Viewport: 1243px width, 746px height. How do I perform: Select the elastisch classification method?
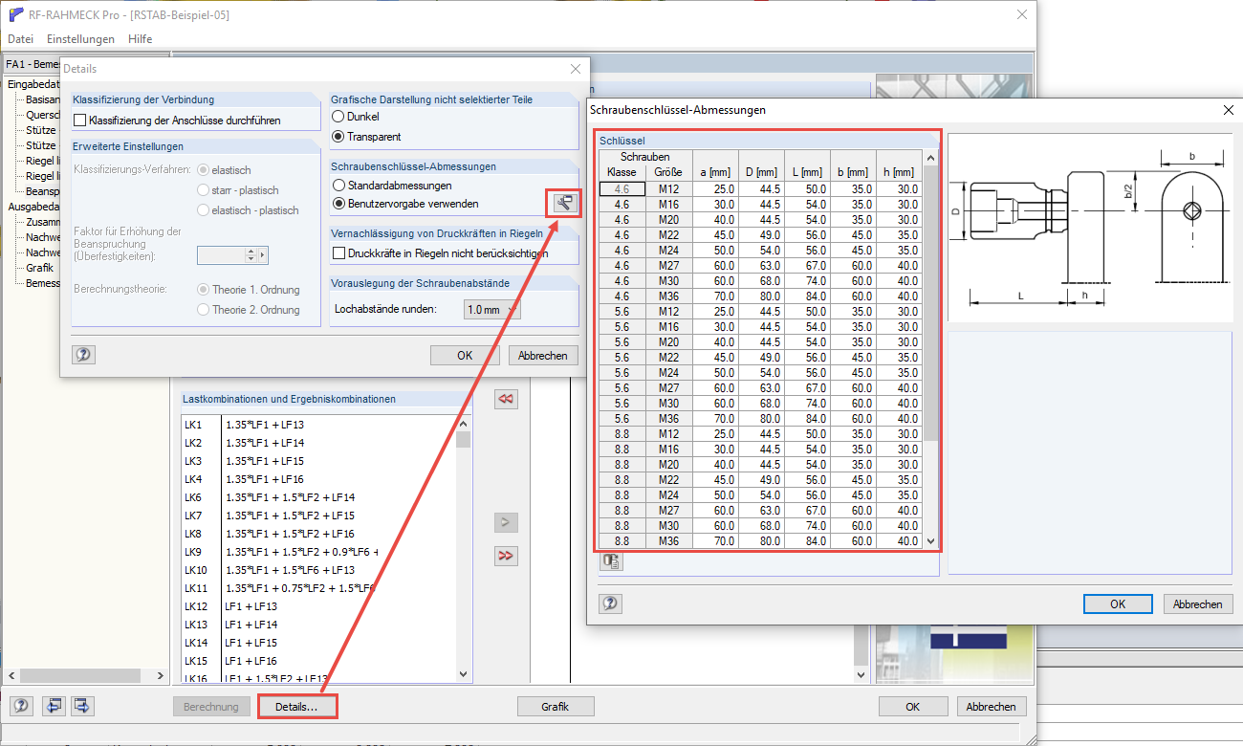coord(203,169)
